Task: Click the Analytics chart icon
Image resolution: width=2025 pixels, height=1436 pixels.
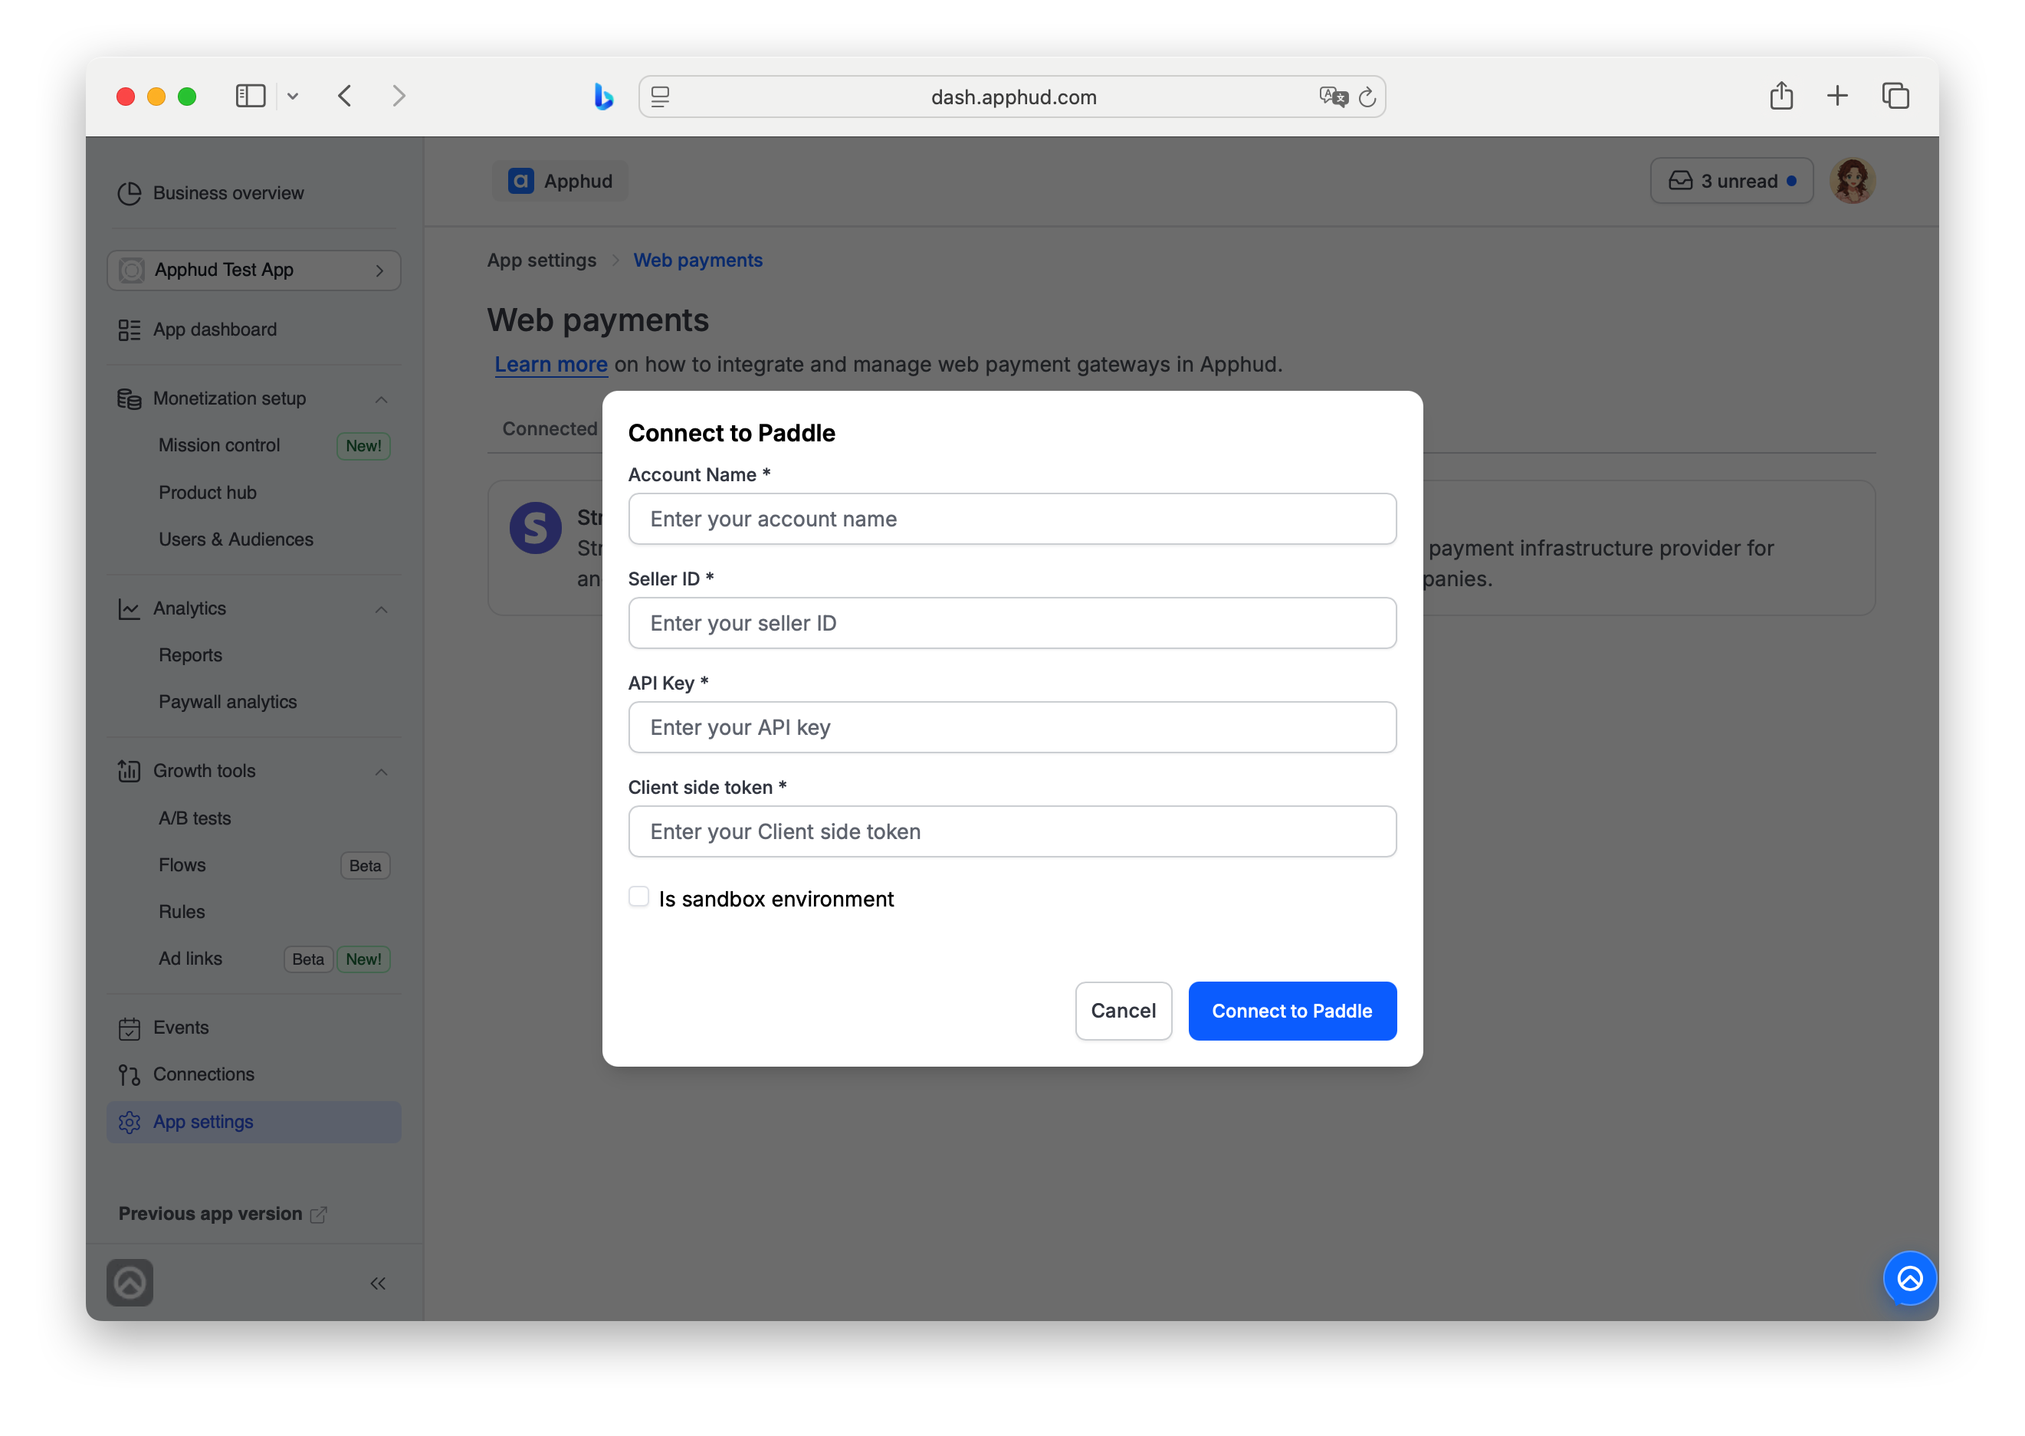Action: point(129,608)
